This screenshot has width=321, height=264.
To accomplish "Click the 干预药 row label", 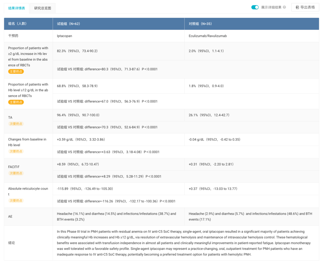I will click(13, 36).
